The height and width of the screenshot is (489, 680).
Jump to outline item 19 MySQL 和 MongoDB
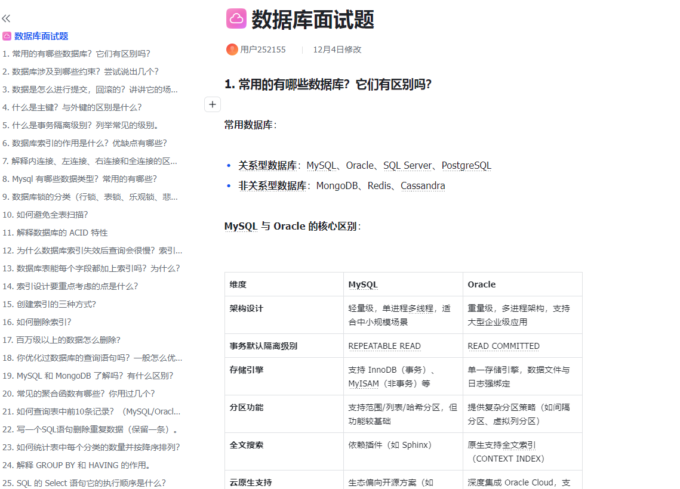pyautogui.click(x=88, y=376)
